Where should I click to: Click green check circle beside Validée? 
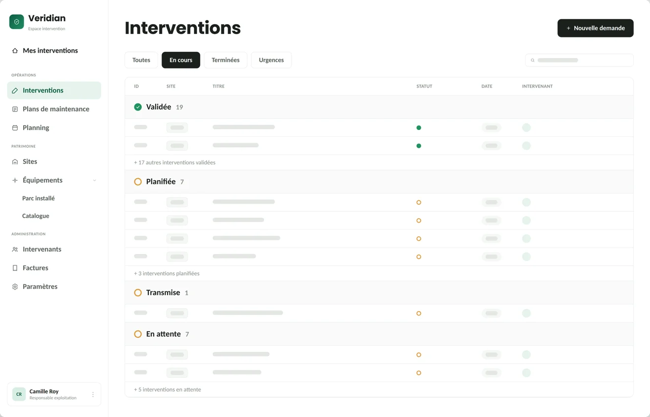[138, 107]
